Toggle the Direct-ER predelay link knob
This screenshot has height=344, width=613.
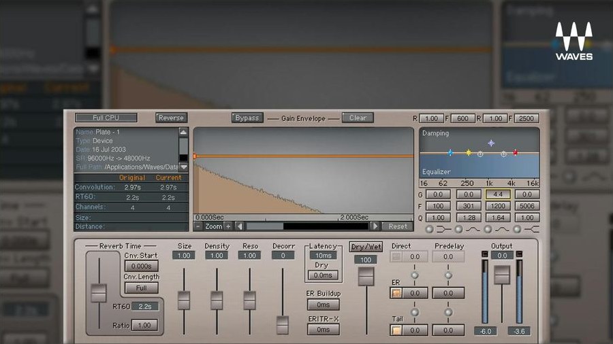(448, 275)
